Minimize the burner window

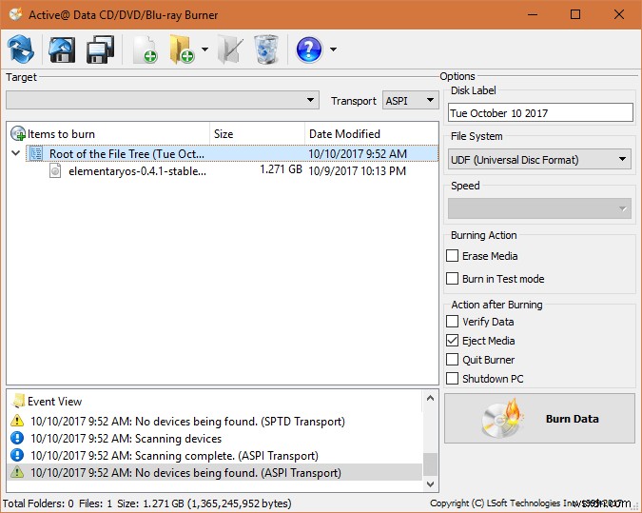click(533, 14)
